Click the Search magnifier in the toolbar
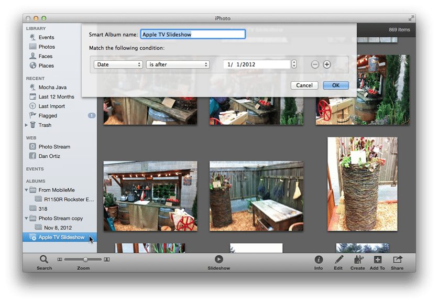 (44, 259)
